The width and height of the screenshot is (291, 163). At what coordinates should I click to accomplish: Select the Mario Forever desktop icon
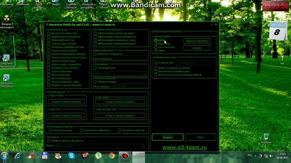(x=104, y=4)
